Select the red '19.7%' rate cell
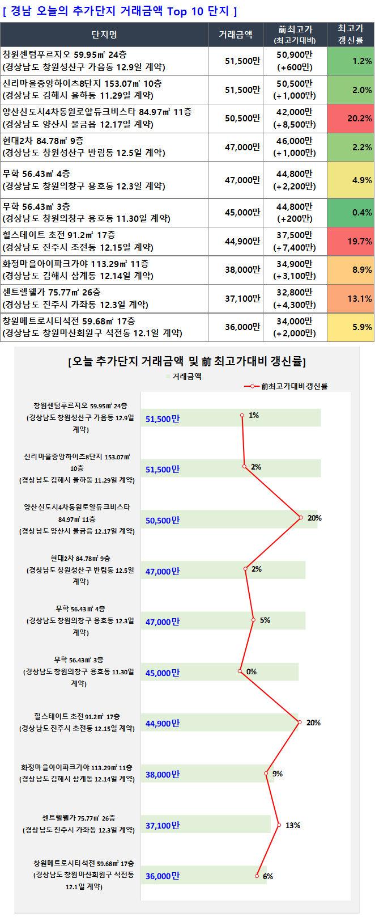 click(x=350, y=242)
